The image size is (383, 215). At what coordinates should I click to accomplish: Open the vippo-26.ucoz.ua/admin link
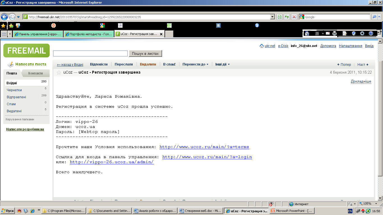(x=112, y=162)
